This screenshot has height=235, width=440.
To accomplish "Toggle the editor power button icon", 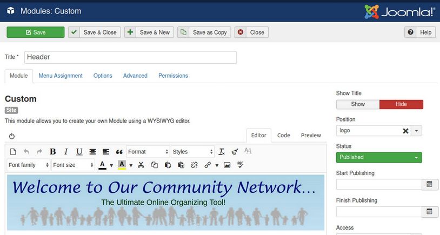I will (12, 136).
